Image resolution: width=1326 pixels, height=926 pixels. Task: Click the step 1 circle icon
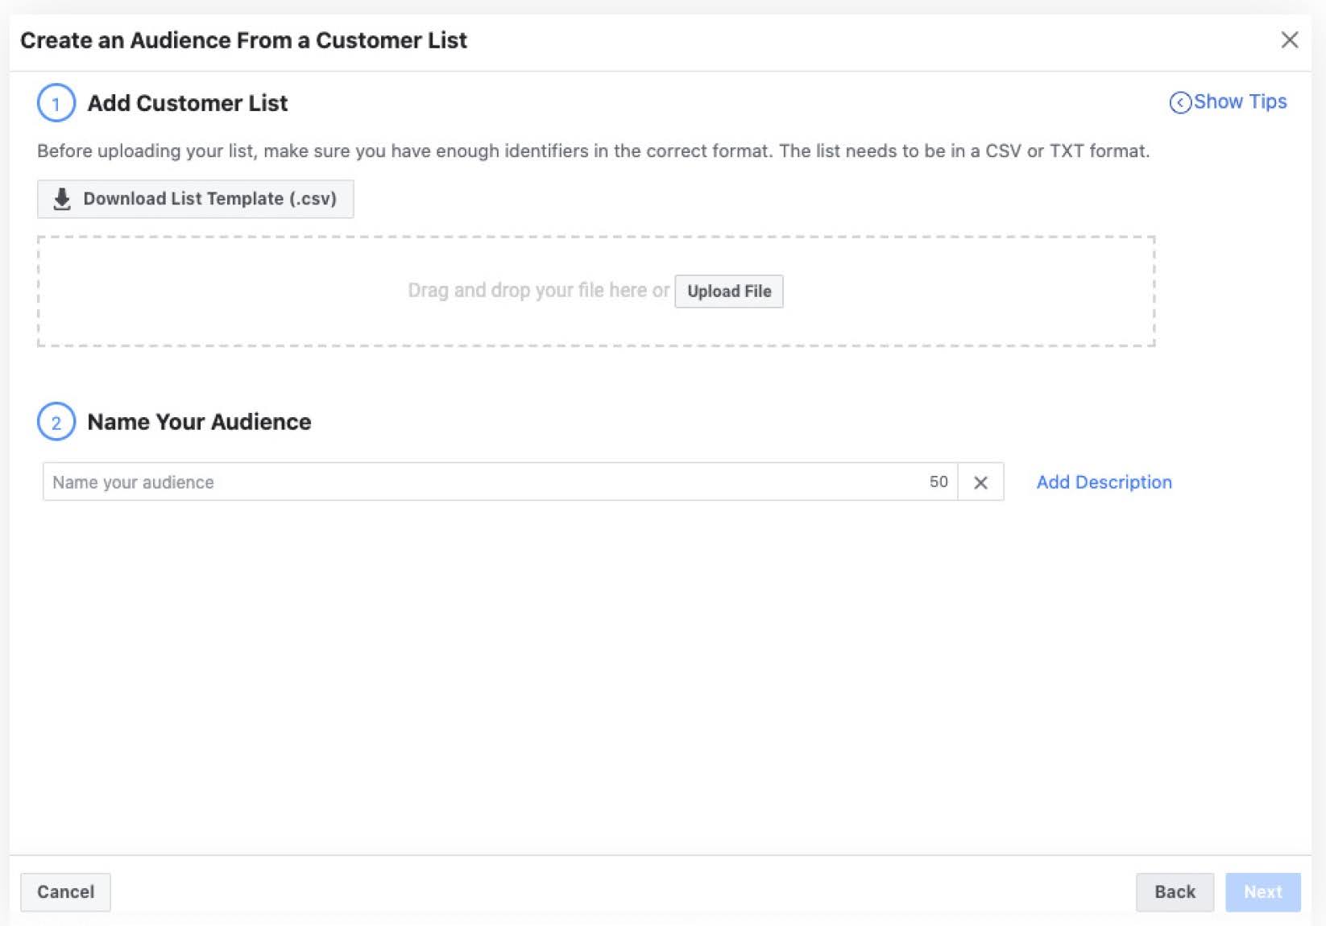56,103
